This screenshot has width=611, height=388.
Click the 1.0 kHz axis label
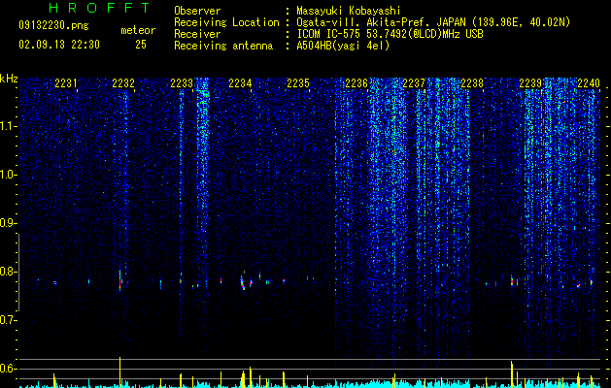[8, 176]
